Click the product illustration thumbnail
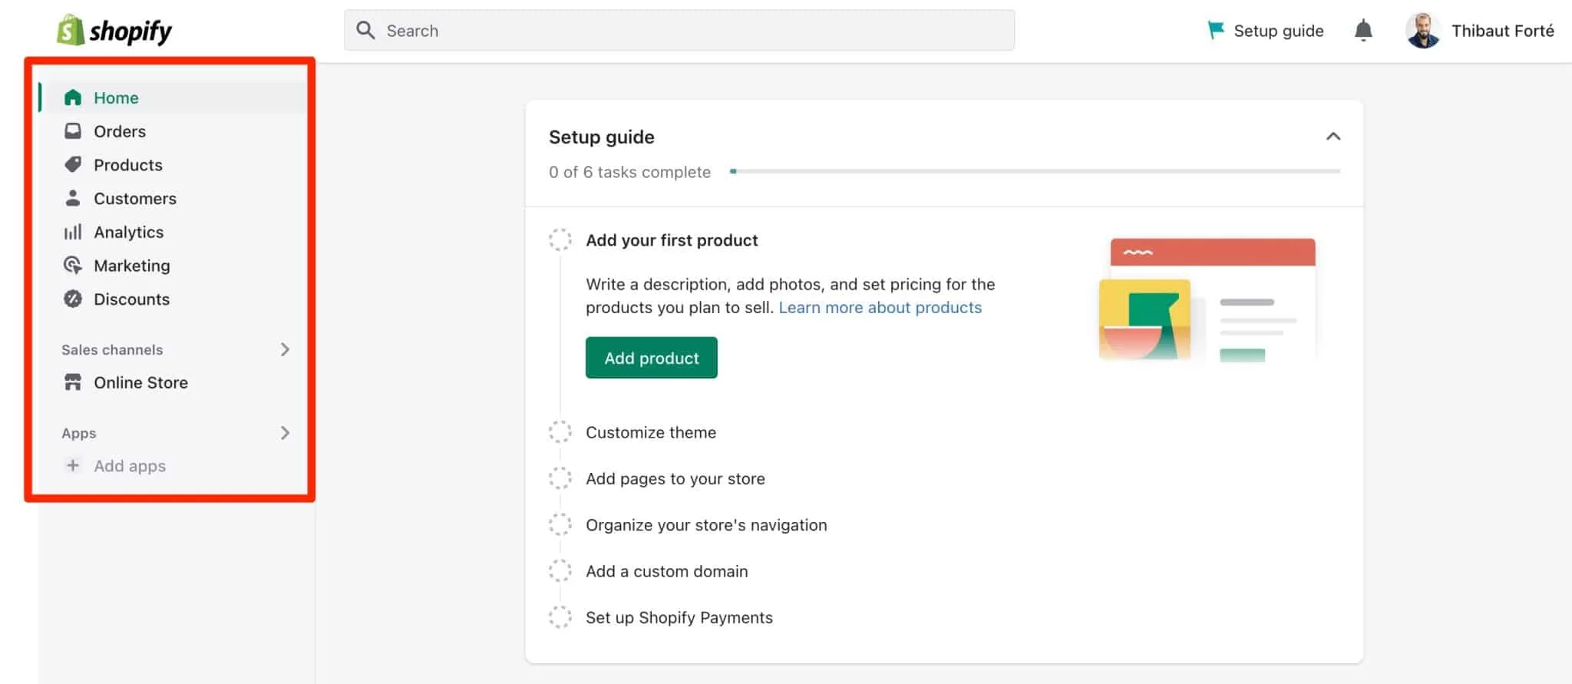 (x=1207, y=299)
